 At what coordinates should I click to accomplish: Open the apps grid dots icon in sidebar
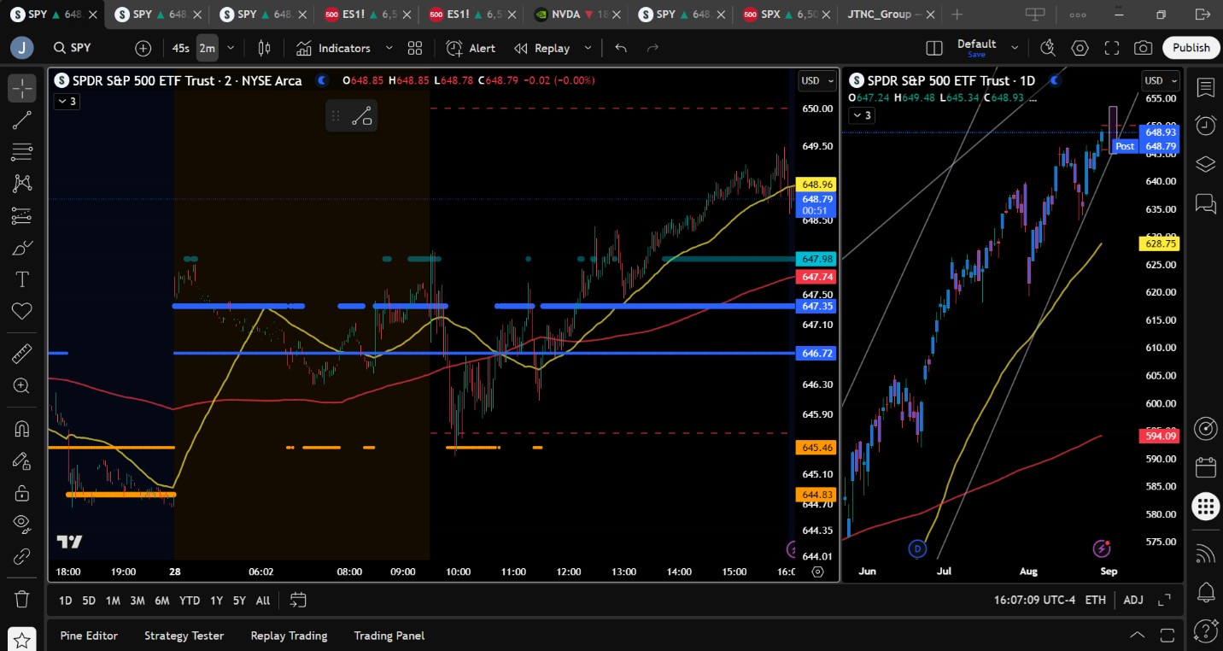1205,506
